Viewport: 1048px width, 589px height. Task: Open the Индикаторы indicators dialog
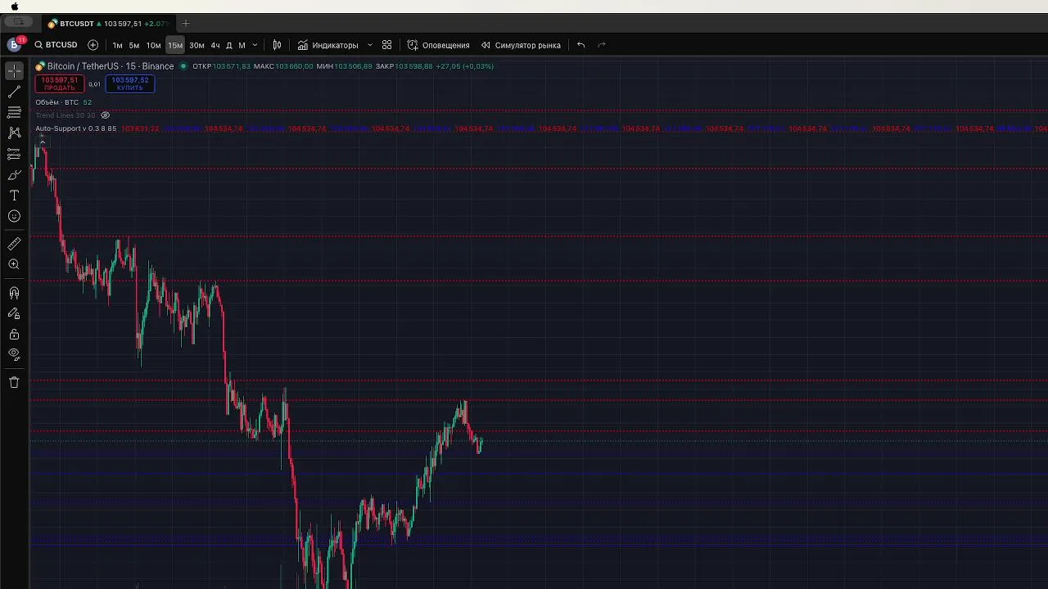point(327,45)
